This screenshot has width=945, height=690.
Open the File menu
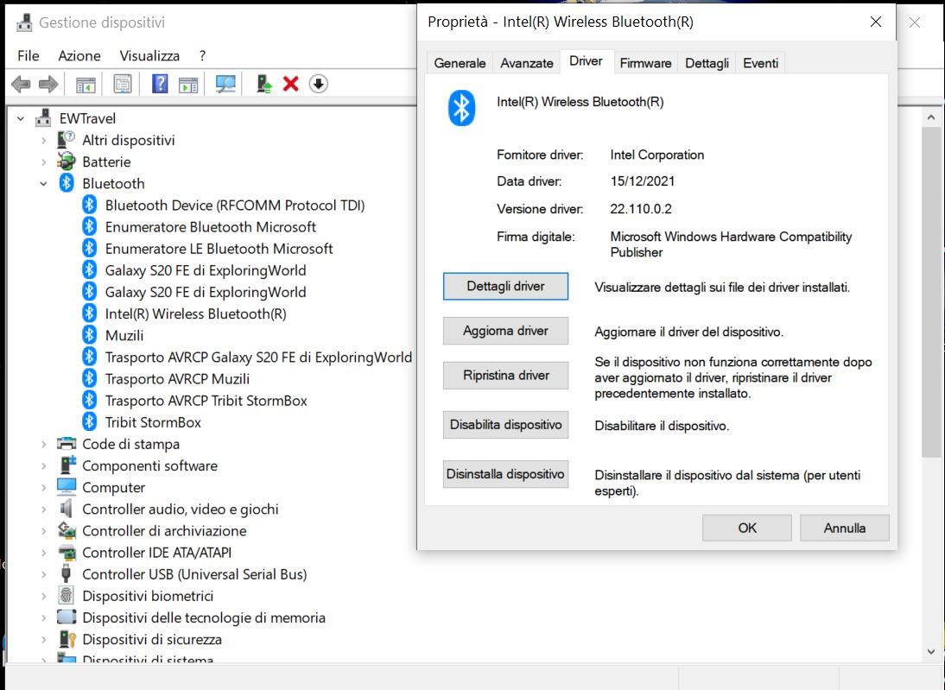(x=29, y=55)
